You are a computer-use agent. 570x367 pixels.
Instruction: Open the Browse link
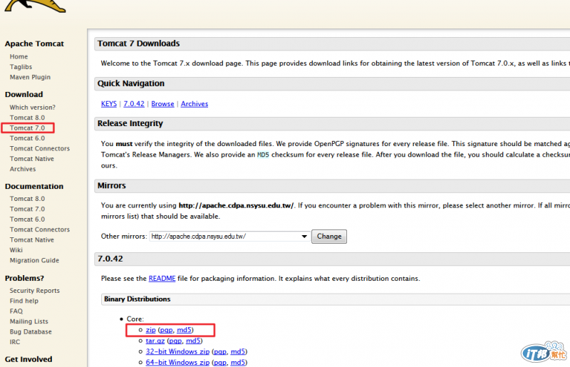[162, 104]
